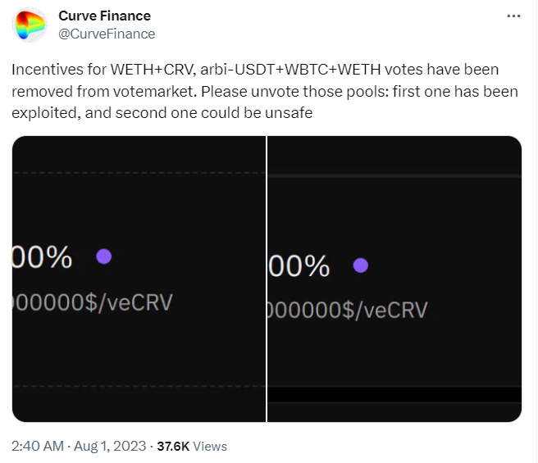Click the 00% text in left image

pos(43,257)
